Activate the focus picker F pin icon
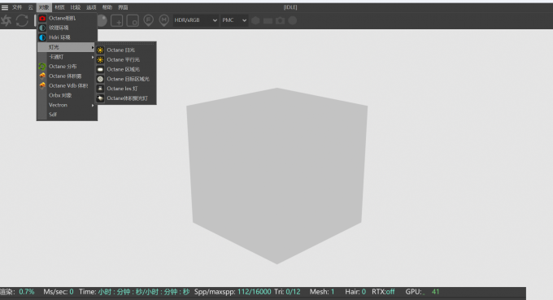Screen dimensions: 553x300 pos(149,20)
